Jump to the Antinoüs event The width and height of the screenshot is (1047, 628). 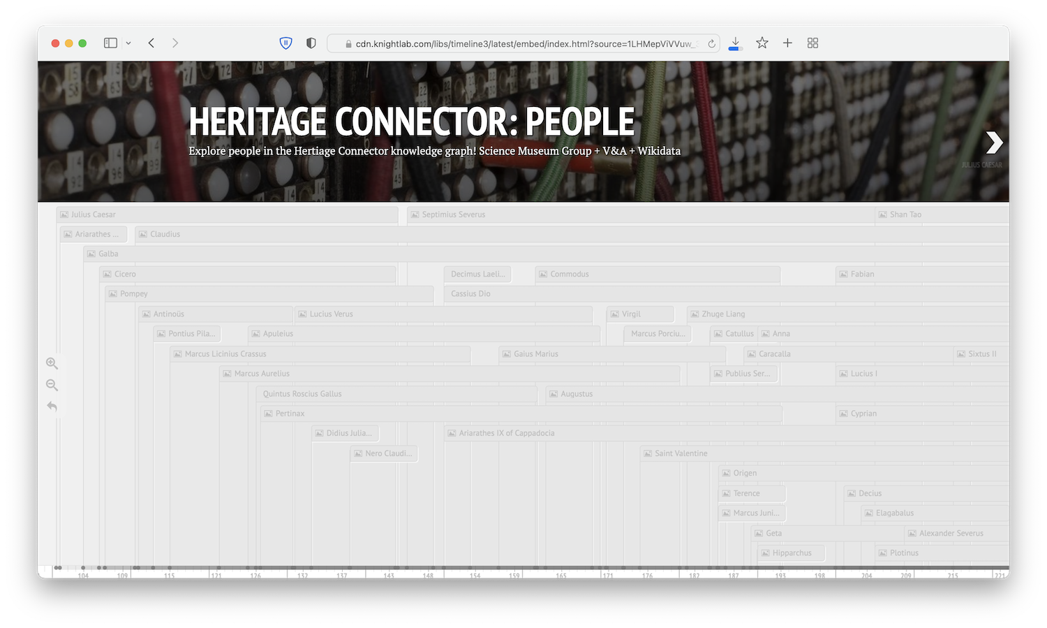pyautogui.click(x=216, y=314)
